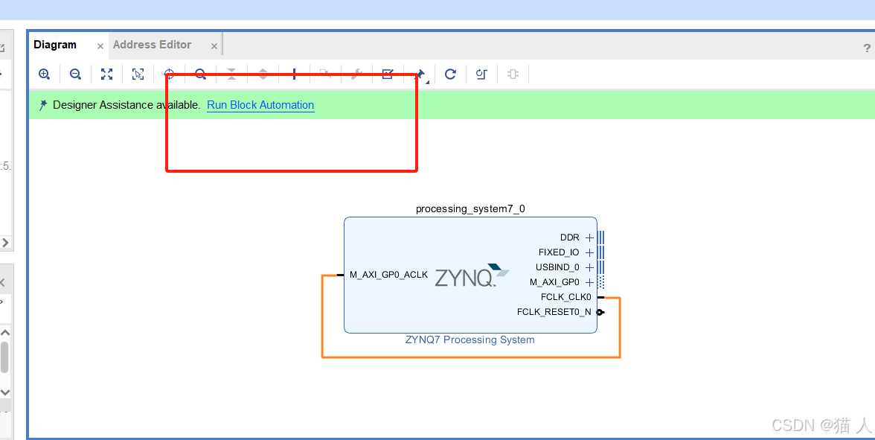Click the DDR port label
875x440 pixels.
tap(570, 238)
